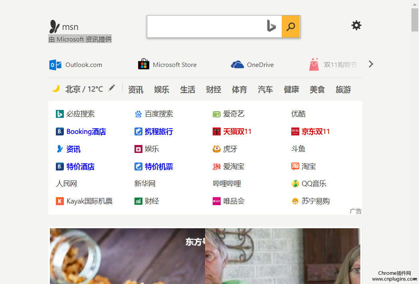The height and width of the screenshot is (284, 419).
Task: Open the 特价酒店 link
Action: [x=81, y=166]
